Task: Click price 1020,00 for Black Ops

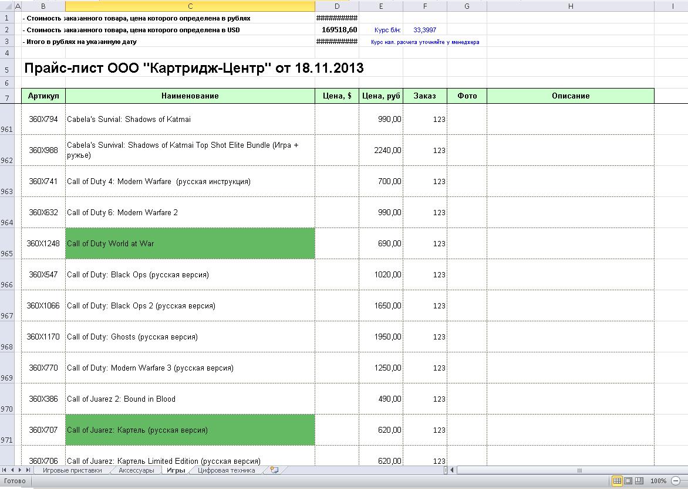Action: pyautogui.click(x=381, y=275)
